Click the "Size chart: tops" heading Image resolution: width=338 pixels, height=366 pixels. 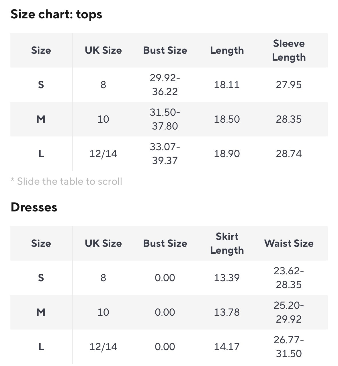click(x=56, y=14)
